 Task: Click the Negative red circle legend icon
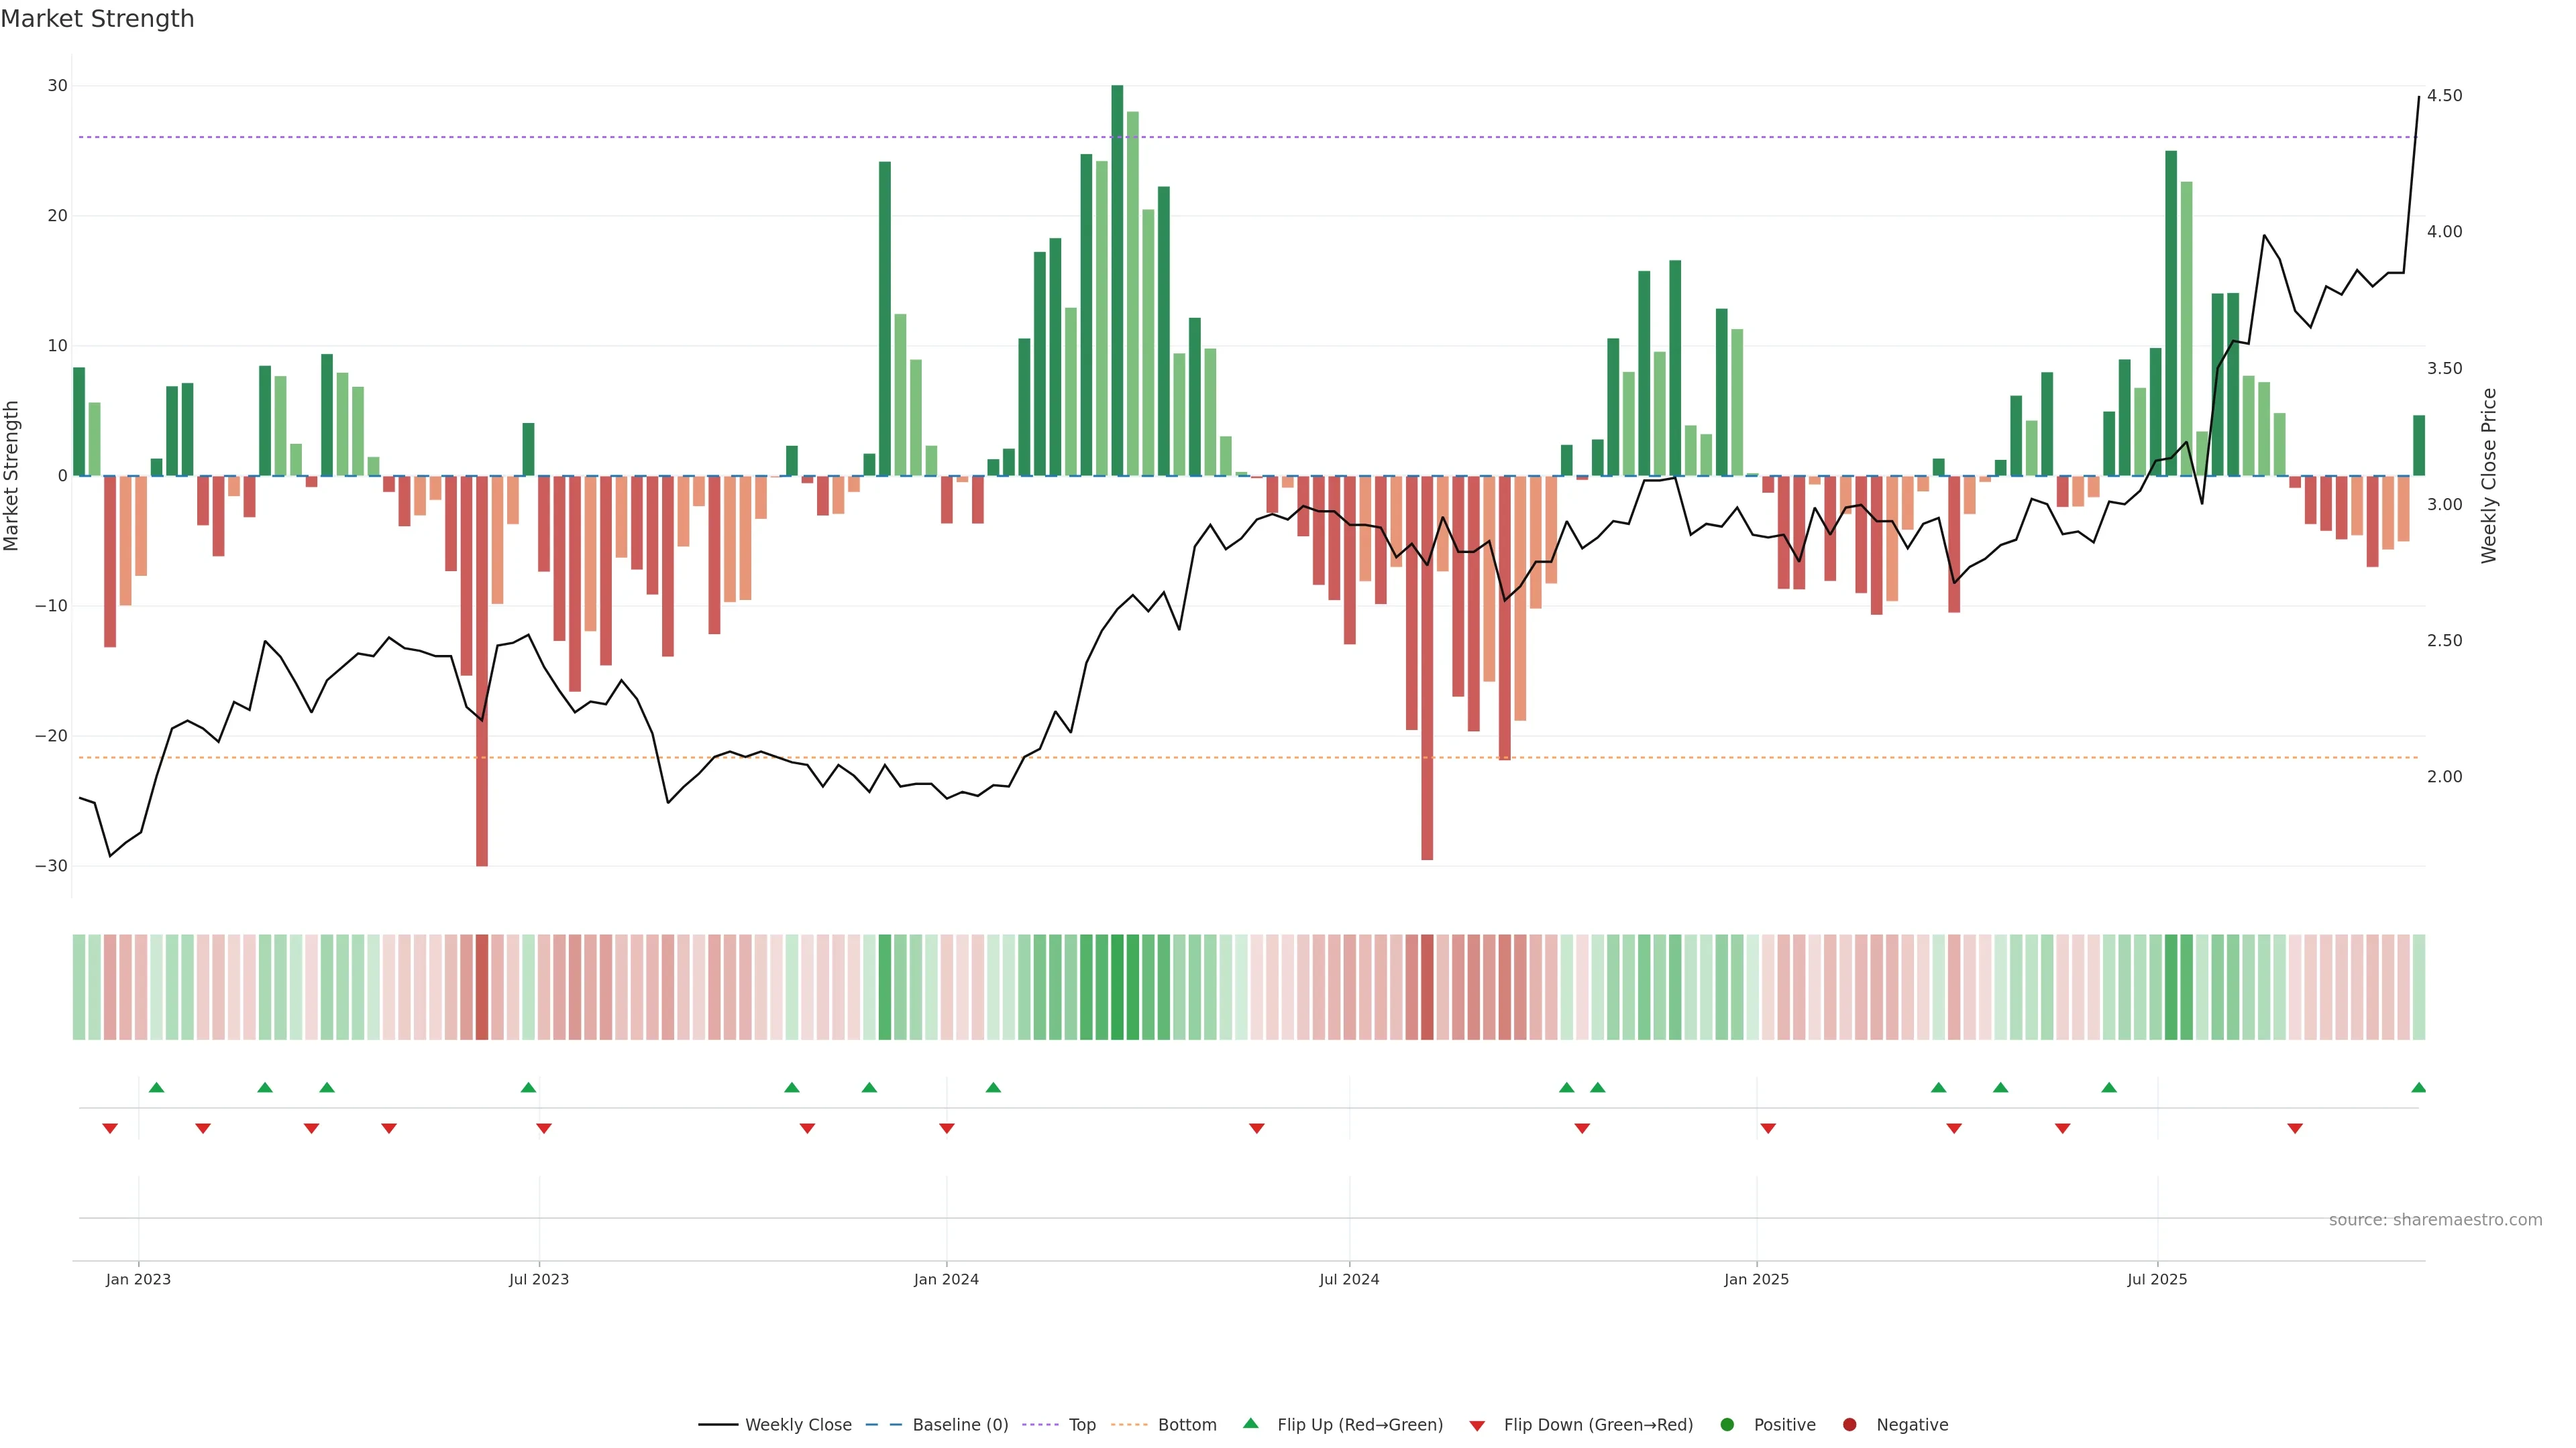1849,1425
